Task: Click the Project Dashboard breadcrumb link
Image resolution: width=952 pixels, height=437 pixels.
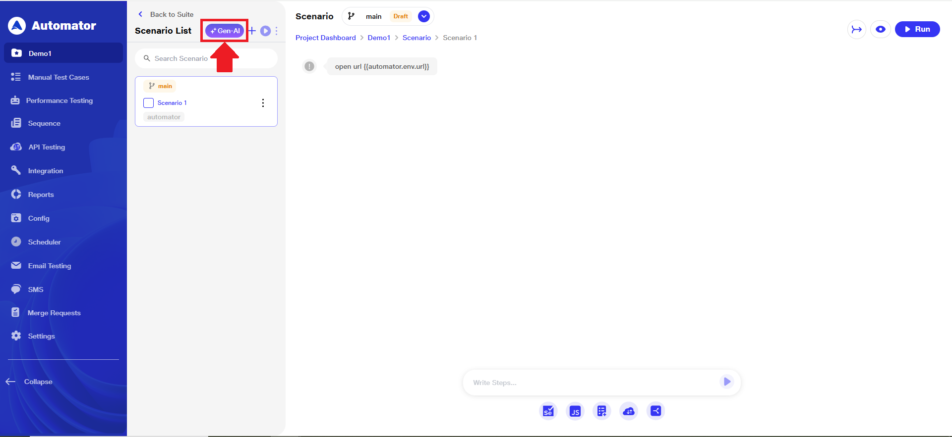Action: point(325,38)
